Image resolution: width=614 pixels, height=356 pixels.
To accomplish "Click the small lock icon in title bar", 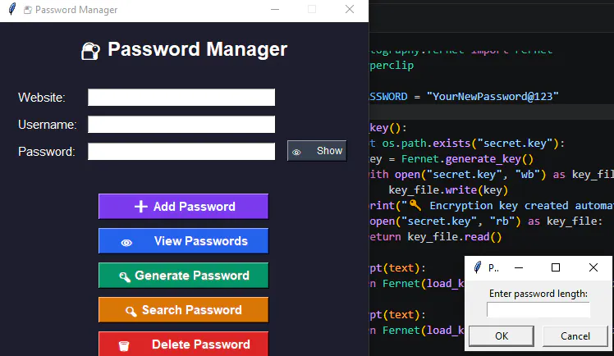I will pyautogui.click(x=27, y=10).
